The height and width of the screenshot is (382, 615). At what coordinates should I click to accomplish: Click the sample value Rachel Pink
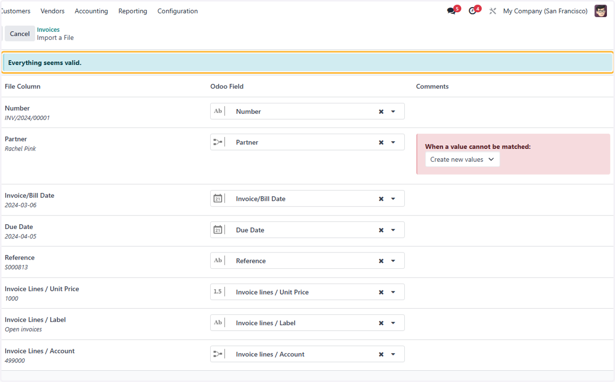pyautogui.click(x=20, y=148)
